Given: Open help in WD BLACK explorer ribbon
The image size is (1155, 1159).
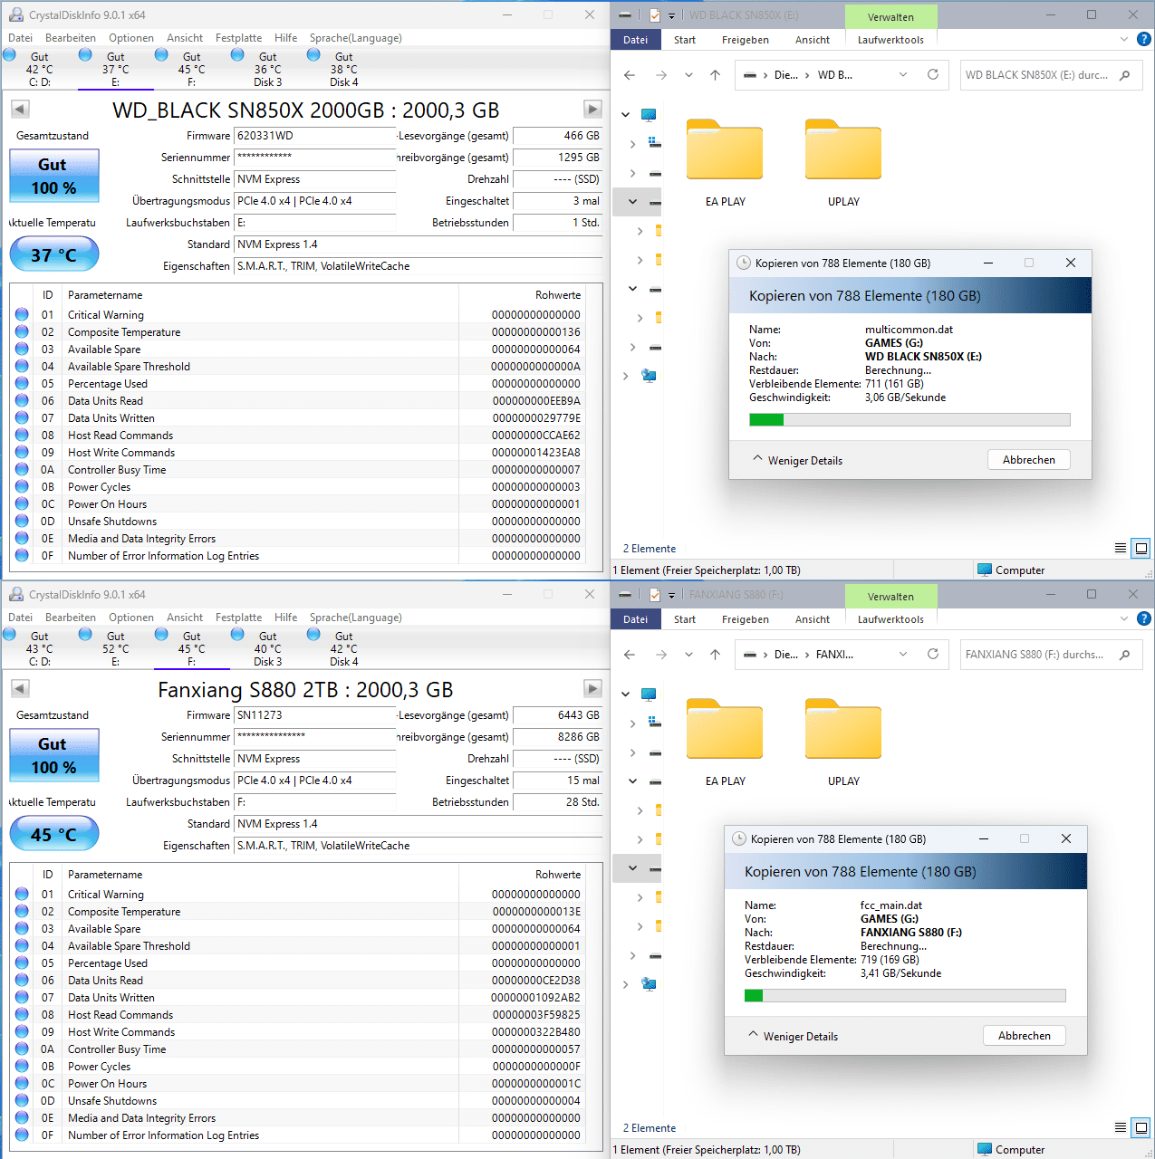Looking at the screenshot, I should [1144, 39].
